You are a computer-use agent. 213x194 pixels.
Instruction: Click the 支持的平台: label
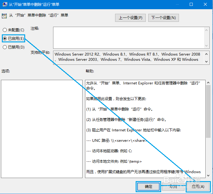click(40, 52)
